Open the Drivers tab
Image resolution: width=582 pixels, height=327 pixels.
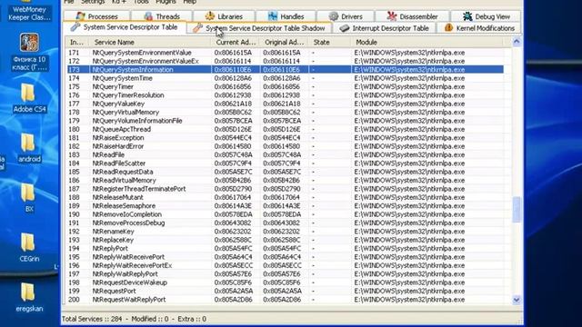point(346,16)
